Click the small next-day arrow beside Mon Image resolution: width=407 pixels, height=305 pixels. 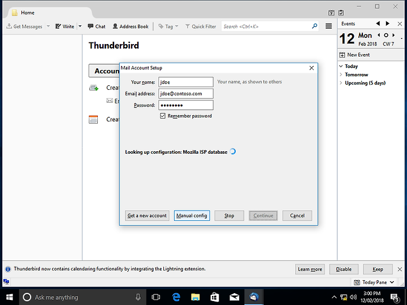[x=393, y=35]
